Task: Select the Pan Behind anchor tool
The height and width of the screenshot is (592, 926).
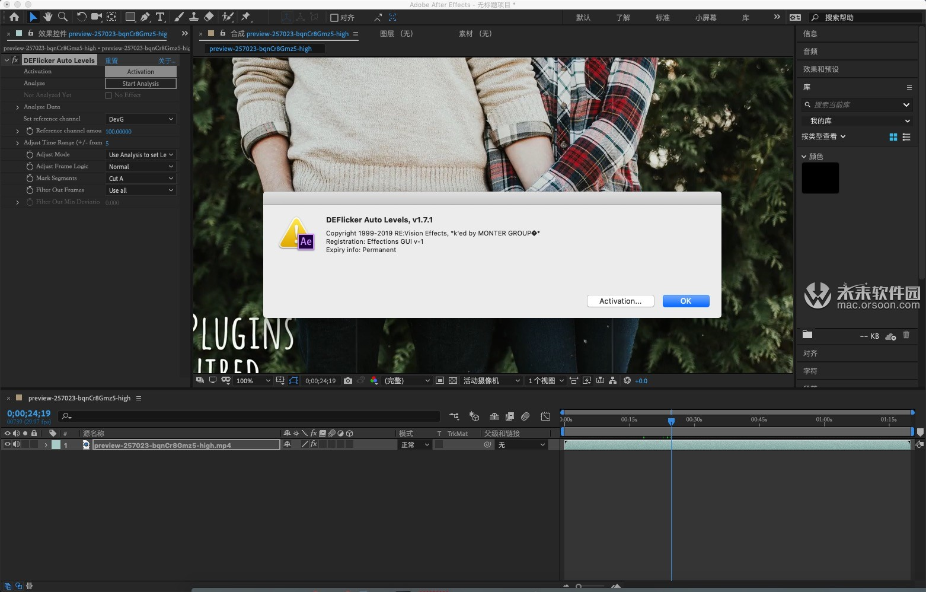Action: pyautogui.click(x=111, y=17)
